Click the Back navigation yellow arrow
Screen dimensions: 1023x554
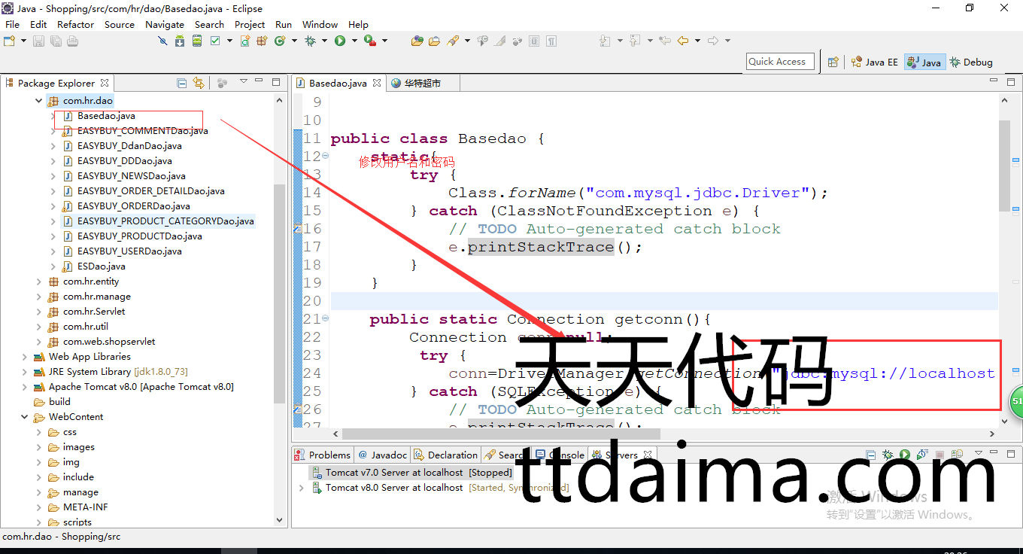pyautogui.click(x=683, y=41)
